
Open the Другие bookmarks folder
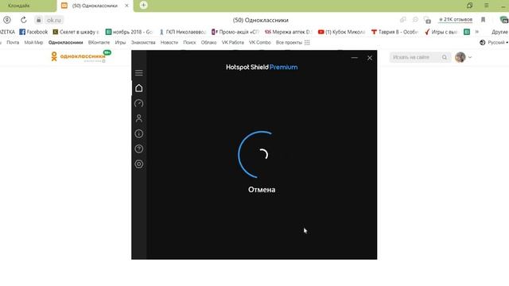click(x=499, y=32)
